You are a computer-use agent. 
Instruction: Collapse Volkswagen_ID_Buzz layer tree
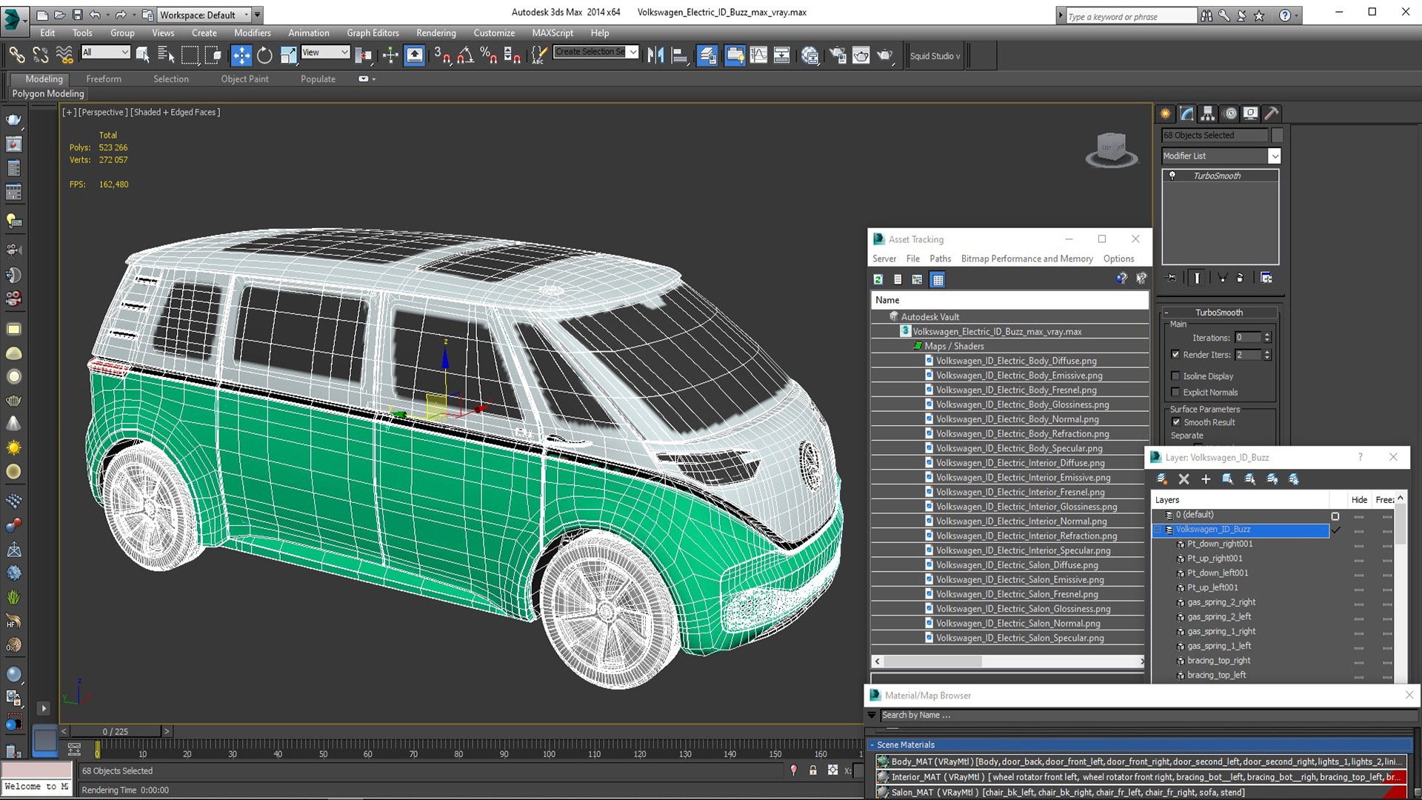tap(1158, 530)
